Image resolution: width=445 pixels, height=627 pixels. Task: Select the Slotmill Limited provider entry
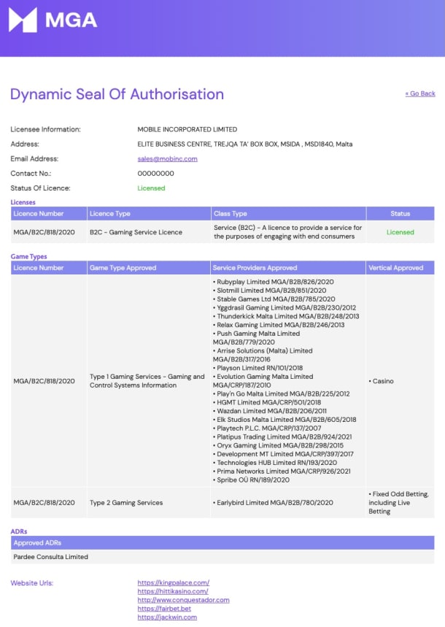[269, 291]
